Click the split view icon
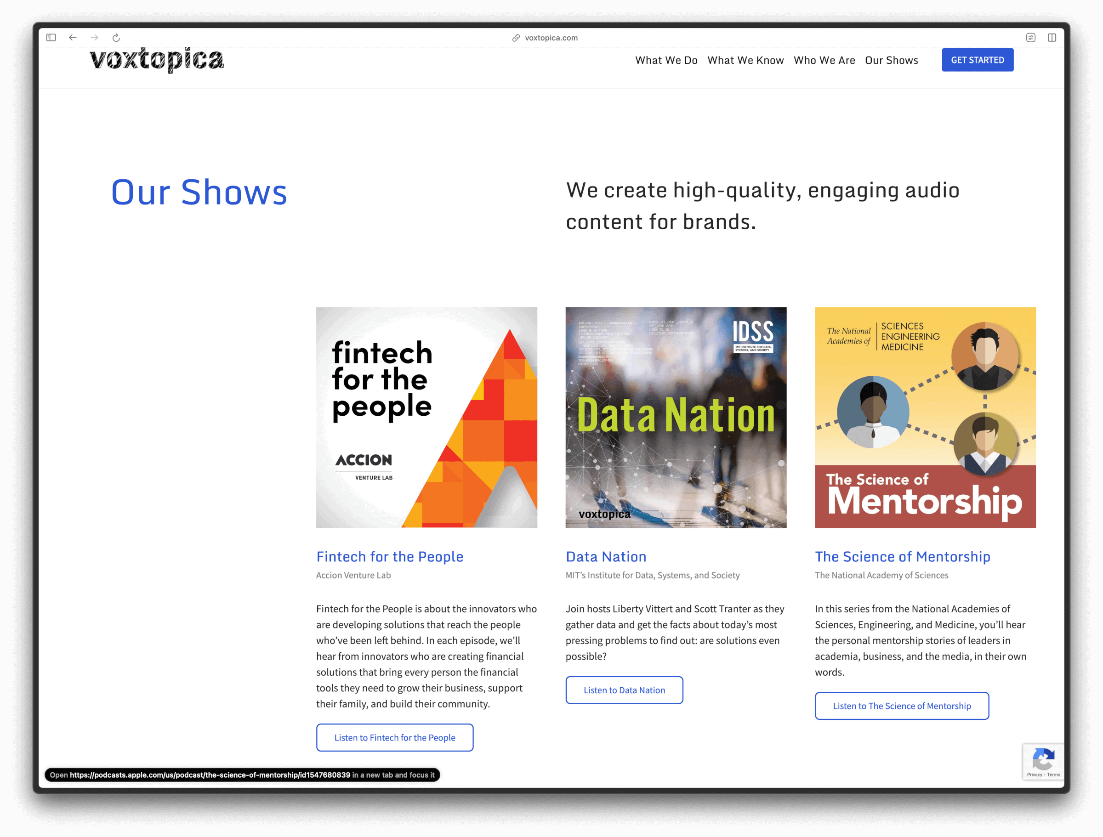 tap(1052, 37)
